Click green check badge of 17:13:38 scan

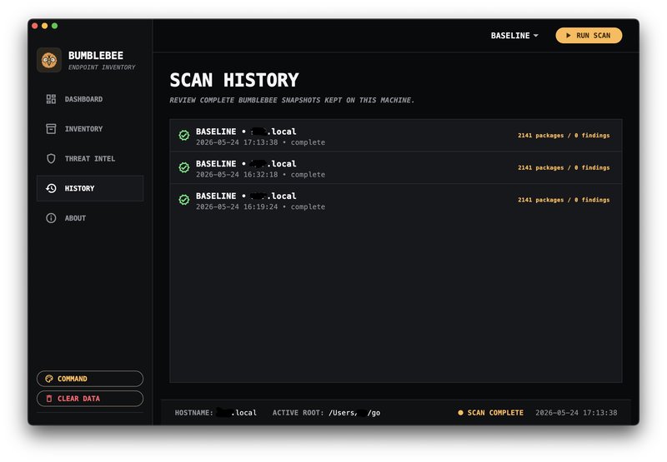point(183,136)
